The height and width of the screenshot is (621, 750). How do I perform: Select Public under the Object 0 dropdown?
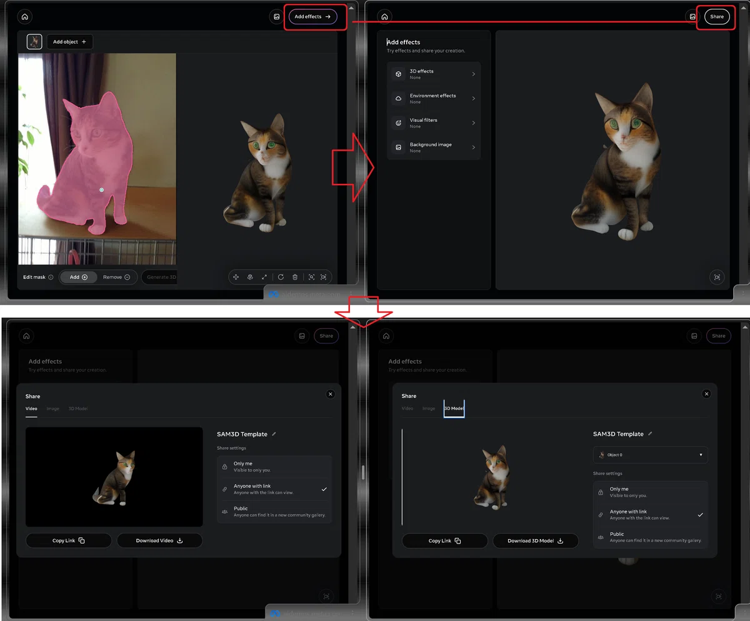(x=650, y=537)
